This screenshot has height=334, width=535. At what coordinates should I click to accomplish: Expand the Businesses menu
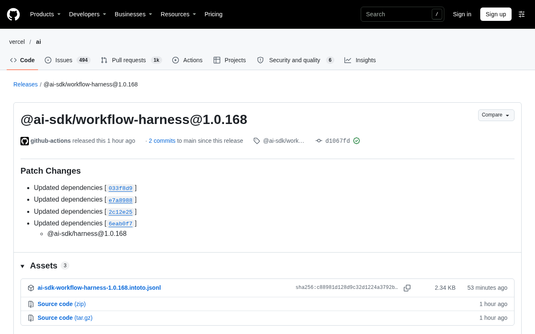(x=134, y=14)
